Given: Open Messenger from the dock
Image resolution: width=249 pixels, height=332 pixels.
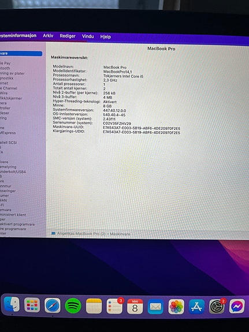Looking at the screenshot, I should tap(237, 306).
